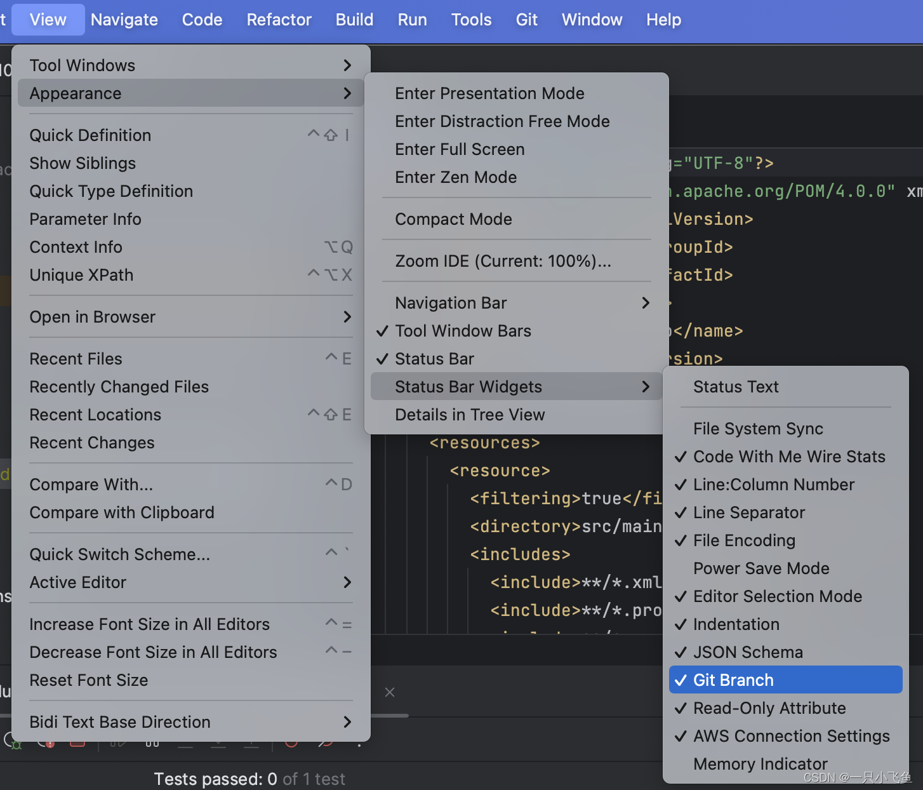923x790 pixels.
Task: Select Context Info
Action: (x=190, y=247)
